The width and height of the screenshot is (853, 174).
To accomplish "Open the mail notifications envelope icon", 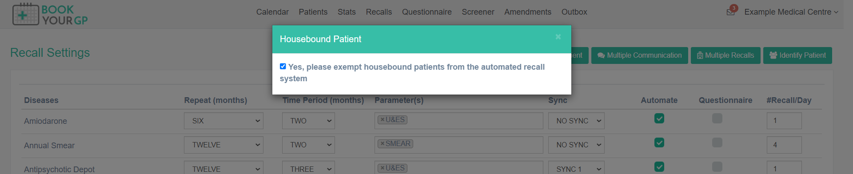I will [730, 12].
